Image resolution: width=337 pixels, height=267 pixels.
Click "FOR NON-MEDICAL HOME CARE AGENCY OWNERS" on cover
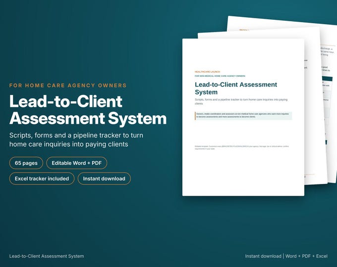[220, 76]
